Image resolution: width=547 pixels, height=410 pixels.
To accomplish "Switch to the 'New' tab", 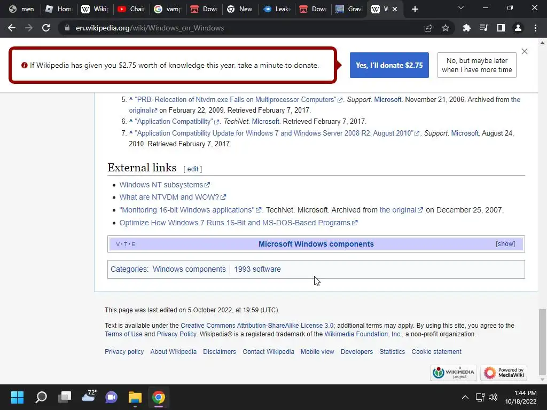I will coord(240,9).
